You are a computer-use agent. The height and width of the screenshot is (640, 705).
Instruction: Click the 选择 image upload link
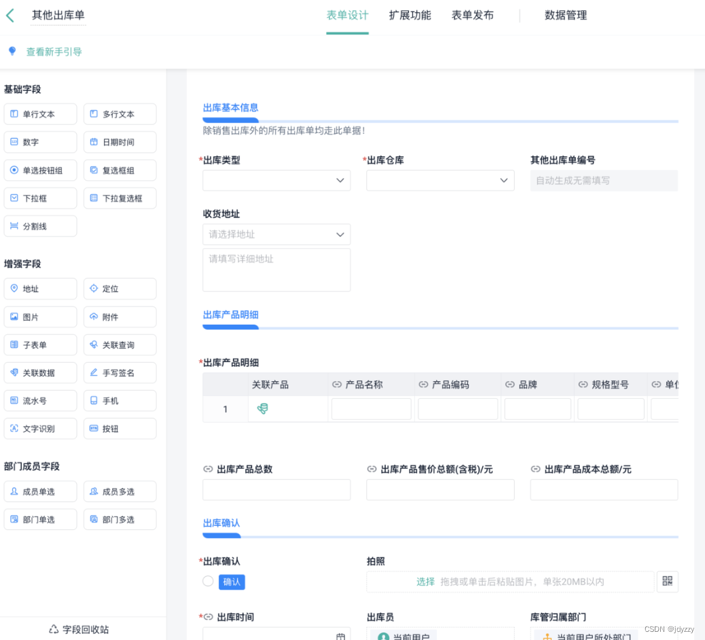[425, 582]
